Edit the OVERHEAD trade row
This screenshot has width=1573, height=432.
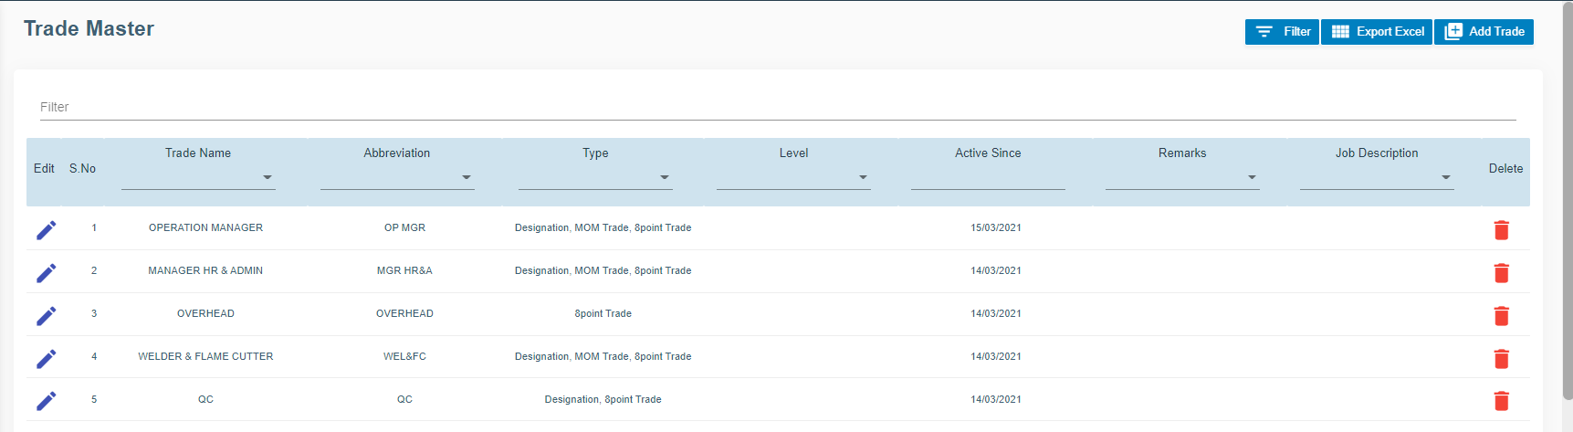coord(46,315)
